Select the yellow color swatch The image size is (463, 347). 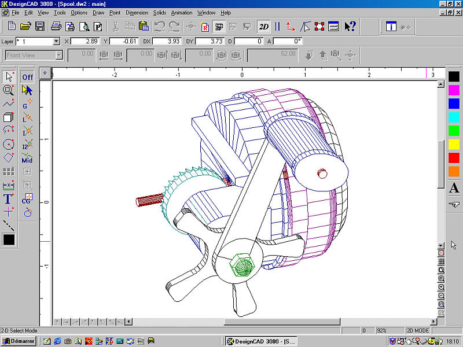(454, 143)
